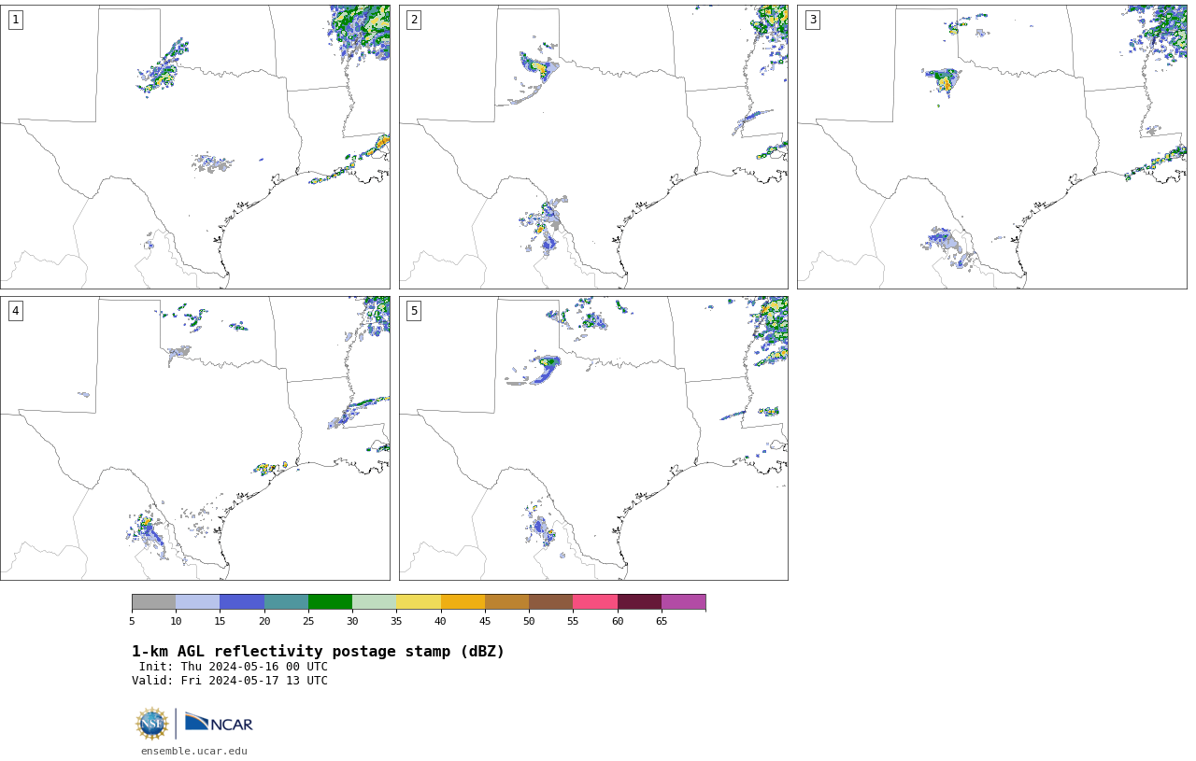Select the pink 55-60 dBZ swatch
The image size is (1196, 761).
click(x=595, y=601)
